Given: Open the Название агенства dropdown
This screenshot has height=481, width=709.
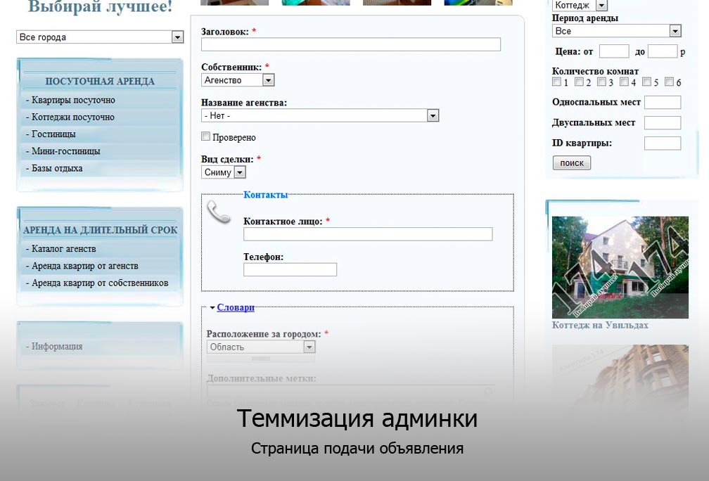Looking at the screenshot, I should pyautogui.click(x=320, y=116).
